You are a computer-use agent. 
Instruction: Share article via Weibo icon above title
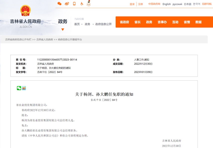(x=24, y=88)
